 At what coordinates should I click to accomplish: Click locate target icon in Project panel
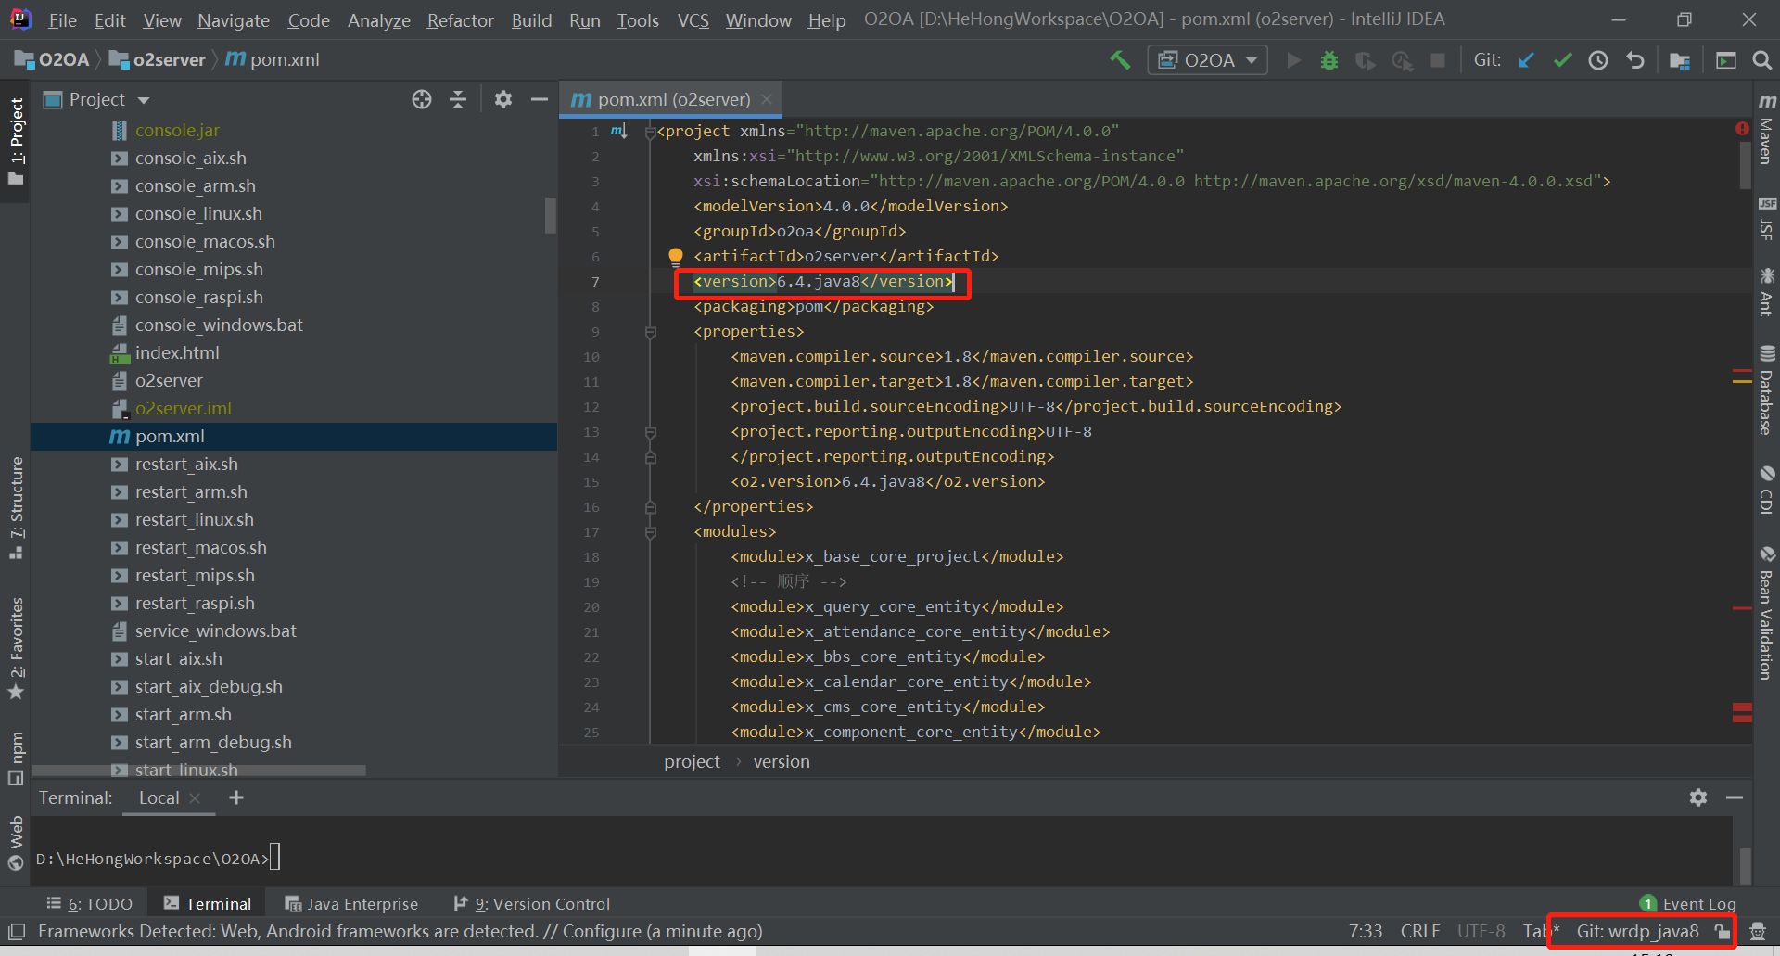[x=422, y=99]
